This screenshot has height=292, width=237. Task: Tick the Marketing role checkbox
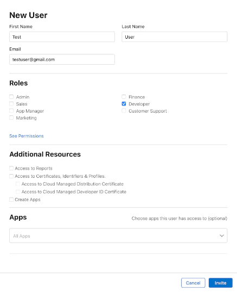coord(11,117)
